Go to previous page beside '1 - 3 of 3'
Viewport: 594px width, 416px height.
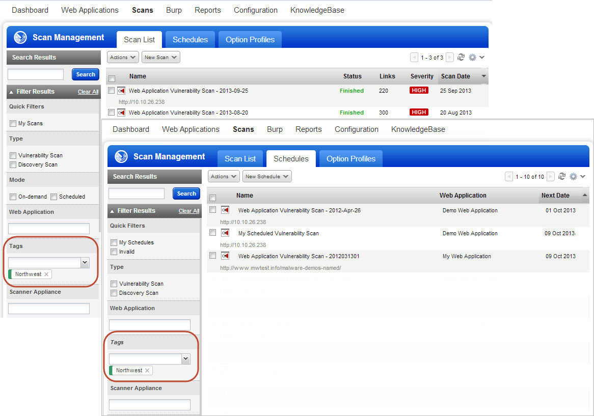point(414,58)
